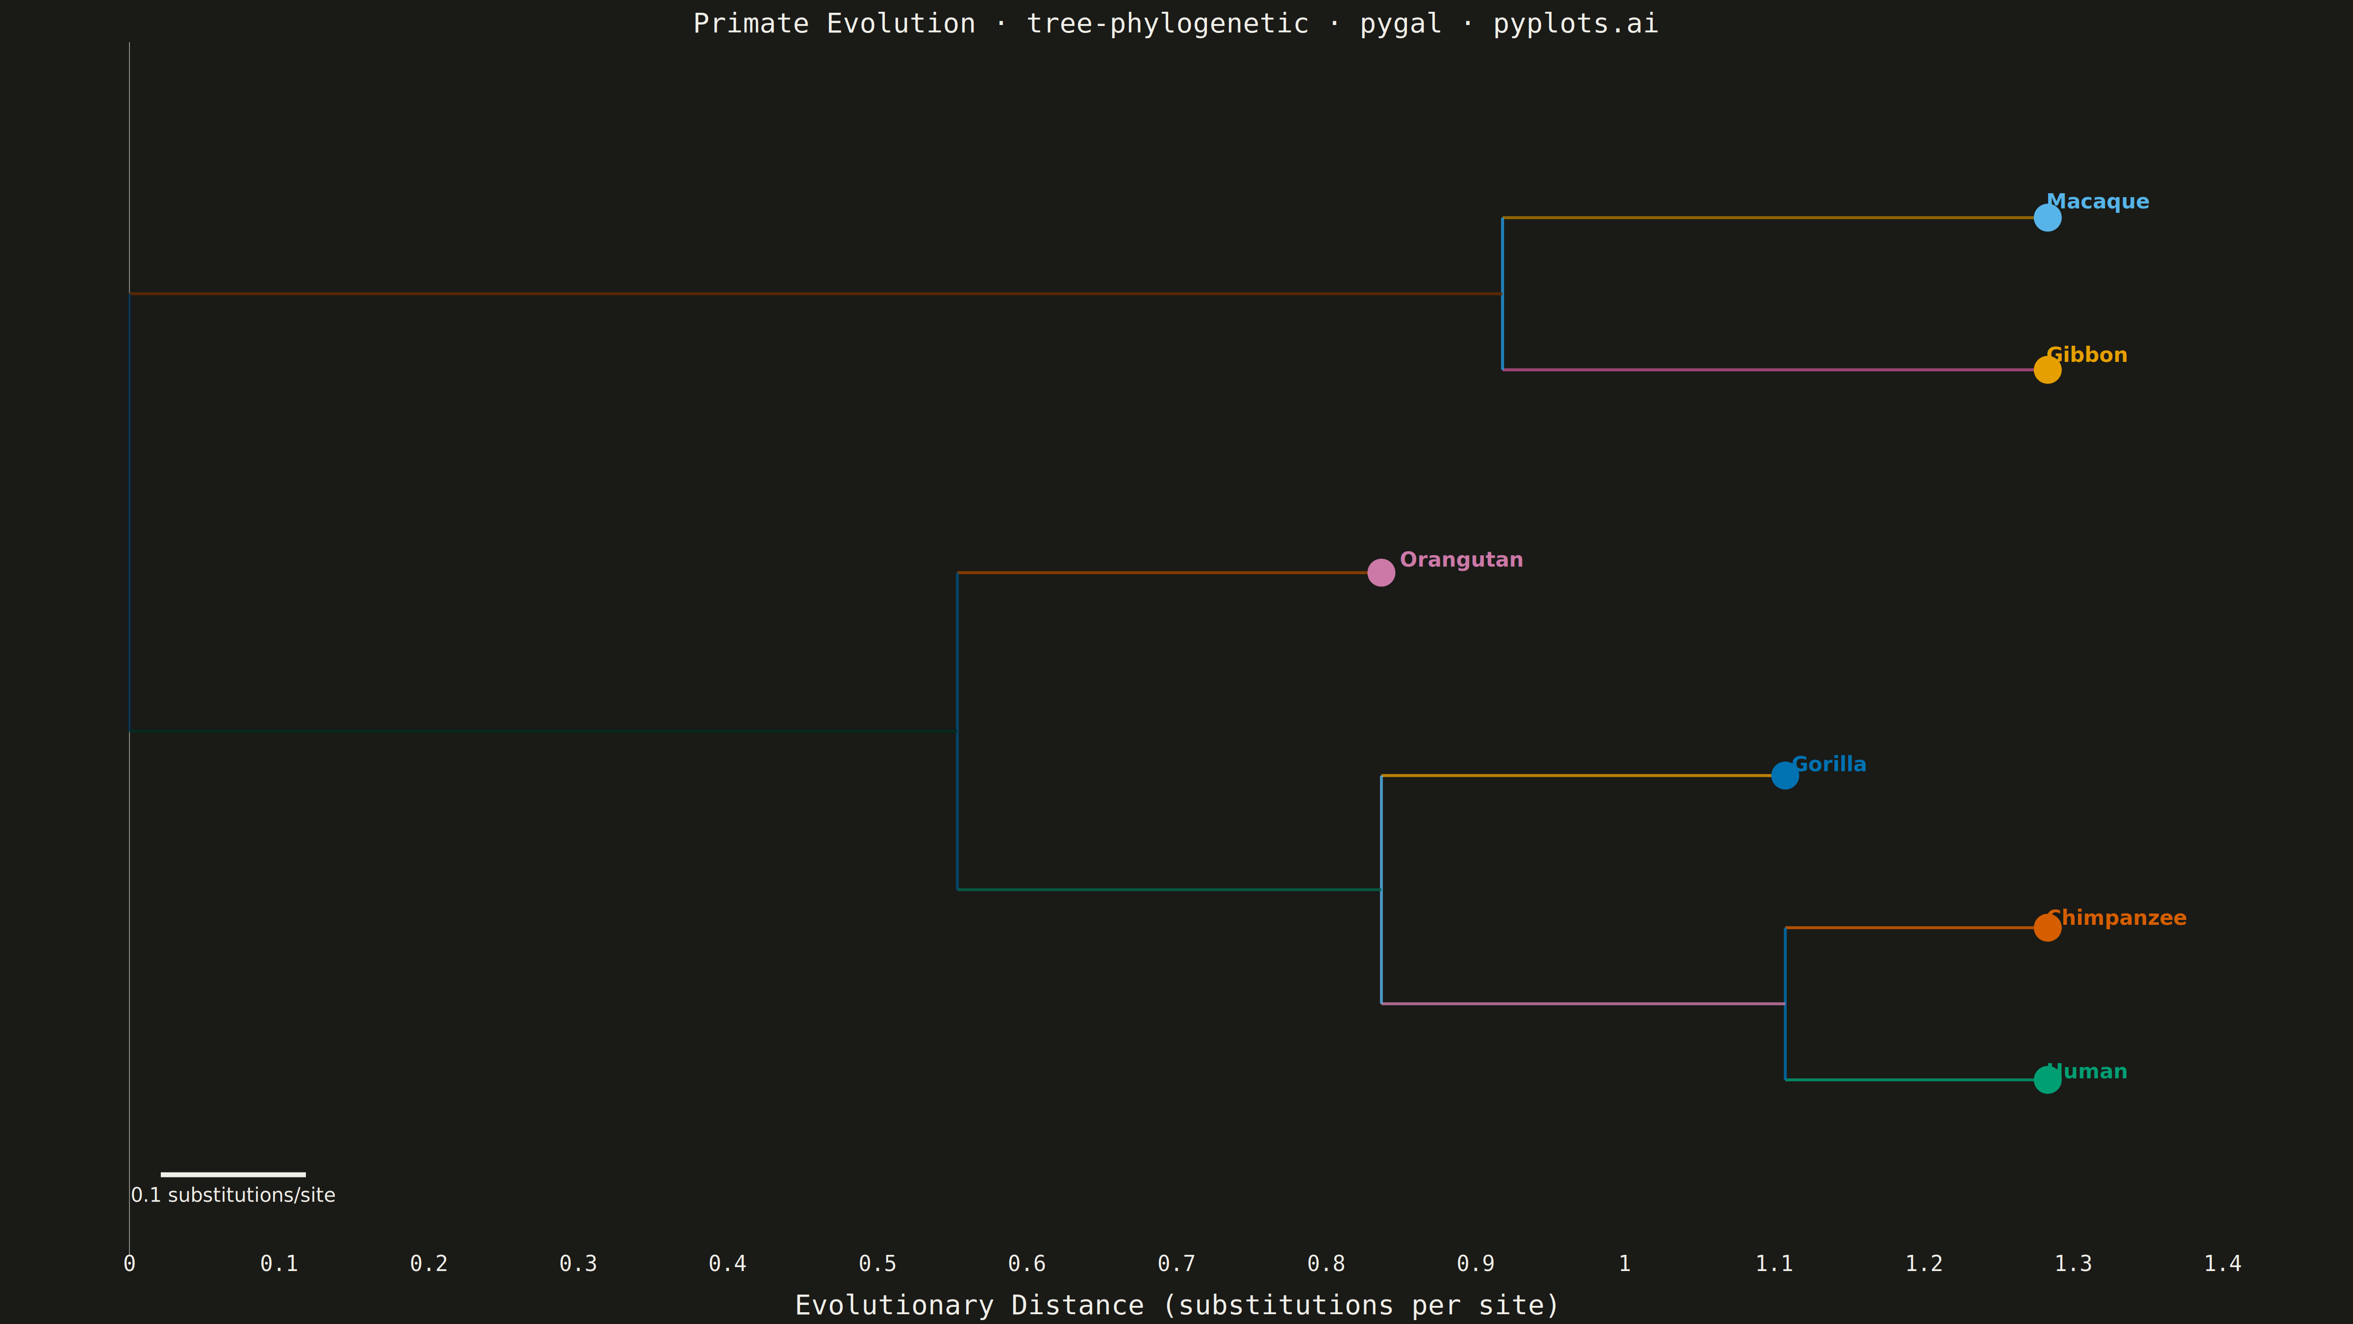Click the Chimpanzee orange node dot
2353x1324 pixels.
pos(2047,927)
